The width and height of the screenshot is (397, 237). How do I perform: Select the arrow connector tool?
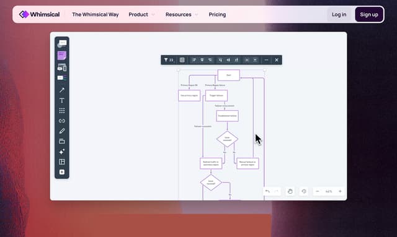[x=62, y=90]
